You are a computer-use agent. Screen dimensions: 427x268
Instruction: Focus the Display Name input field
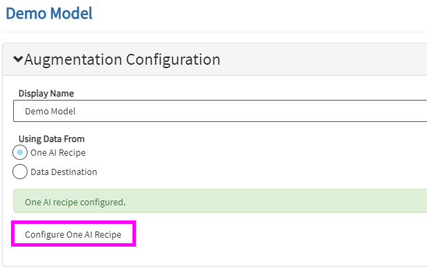[220, 111]
